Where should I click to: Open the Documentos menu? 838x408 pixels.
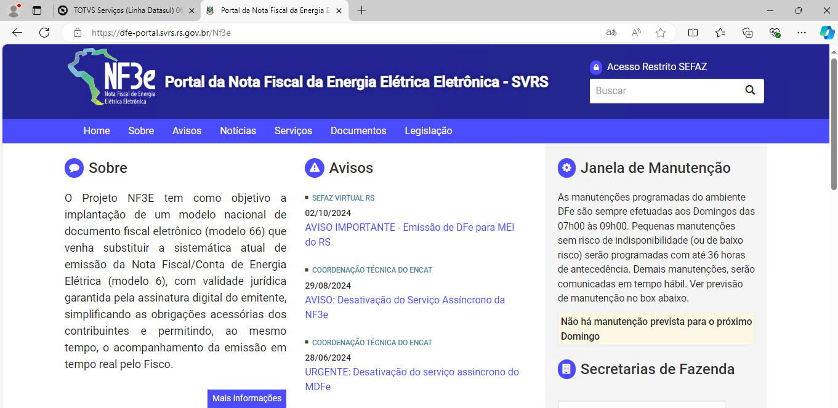358,131
